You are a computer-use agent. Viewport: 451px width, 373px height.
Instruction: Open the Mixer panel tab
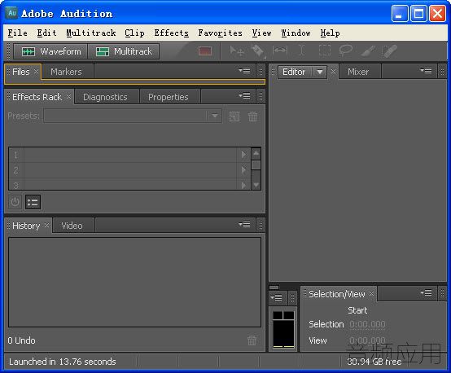coord(358,72)
